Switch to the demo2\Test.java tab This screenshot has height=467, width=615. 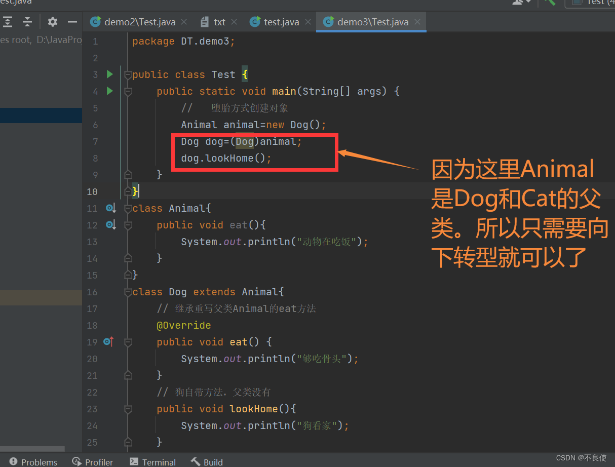tap(140, 22)
